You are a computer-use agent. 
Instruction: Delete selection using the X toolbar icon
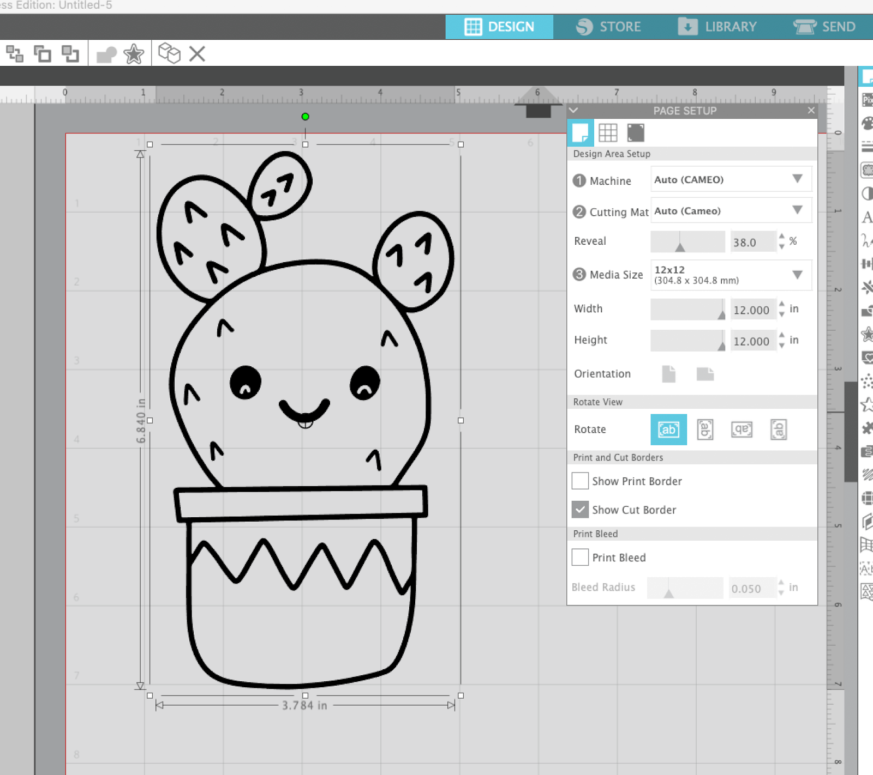point(196,53)
